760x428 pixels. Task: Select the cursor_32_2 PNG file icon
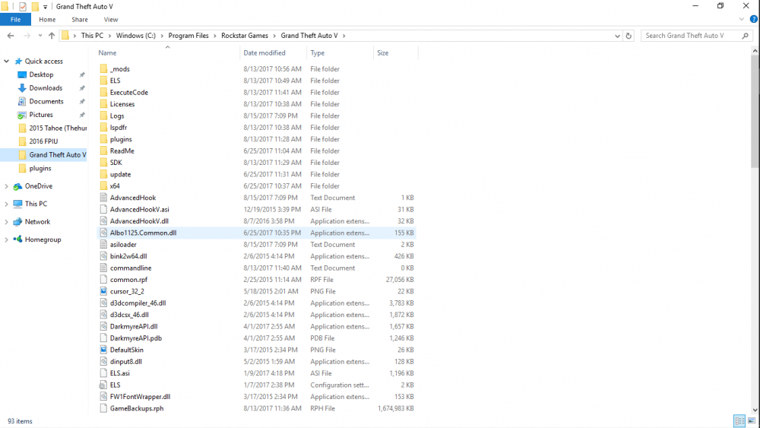pyautogui.click(x=103, y=291)
